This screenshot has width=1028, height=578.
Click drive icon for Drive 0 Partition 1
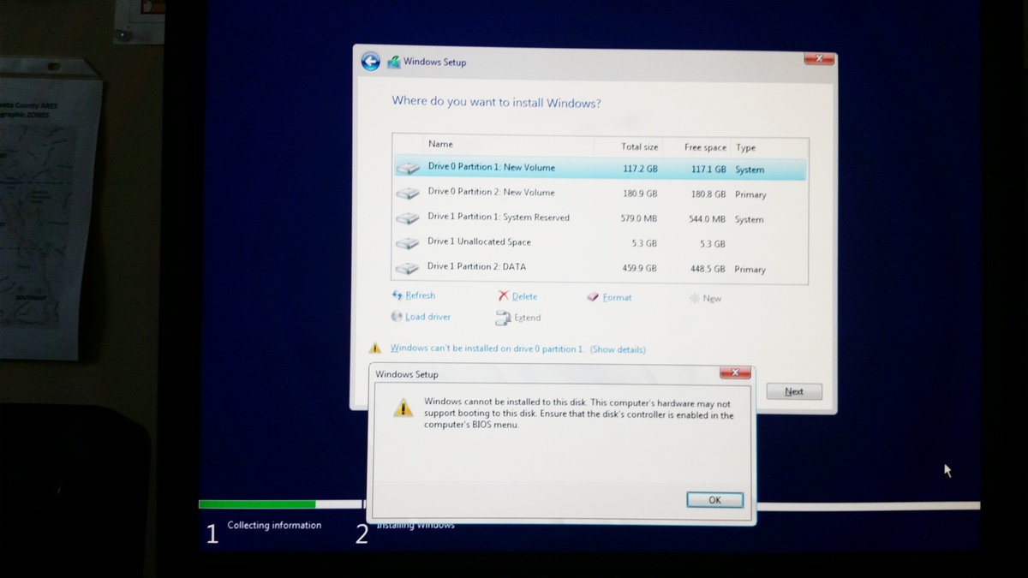pyautogui.click(x=408, y=169)
